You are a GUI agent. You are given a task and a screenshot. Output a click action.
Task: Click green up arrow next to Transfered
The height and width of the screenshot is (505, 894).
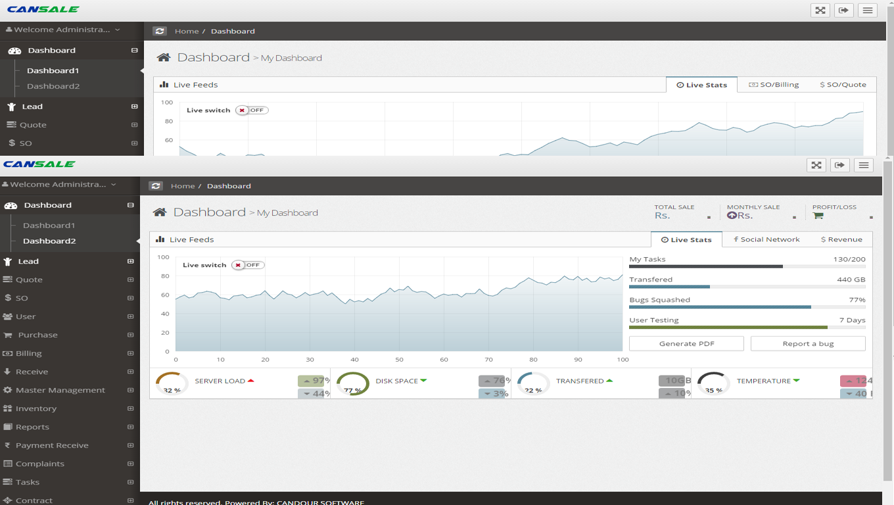point(609,381)
